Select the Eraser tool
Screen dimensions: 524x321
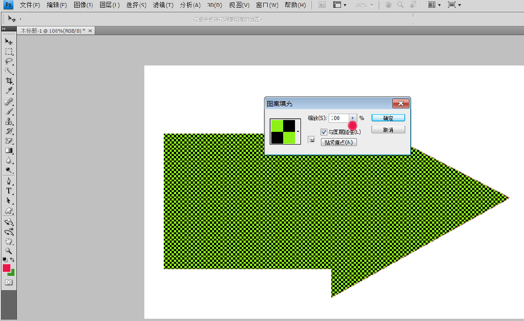9,141
